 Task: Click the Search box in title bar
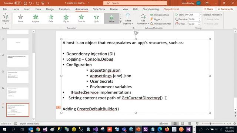click(x=135, y=3)
